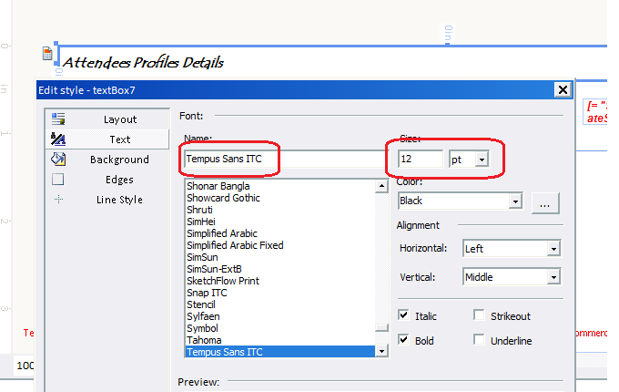619x392 pixels.
Task: Click the font Name input field
Action: (x=284, y=159)
